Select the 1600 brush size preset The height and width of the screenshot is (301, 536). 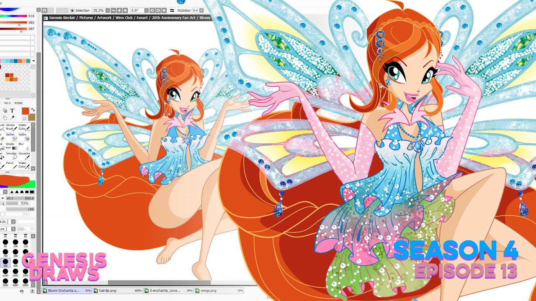(x=15, y=273)
